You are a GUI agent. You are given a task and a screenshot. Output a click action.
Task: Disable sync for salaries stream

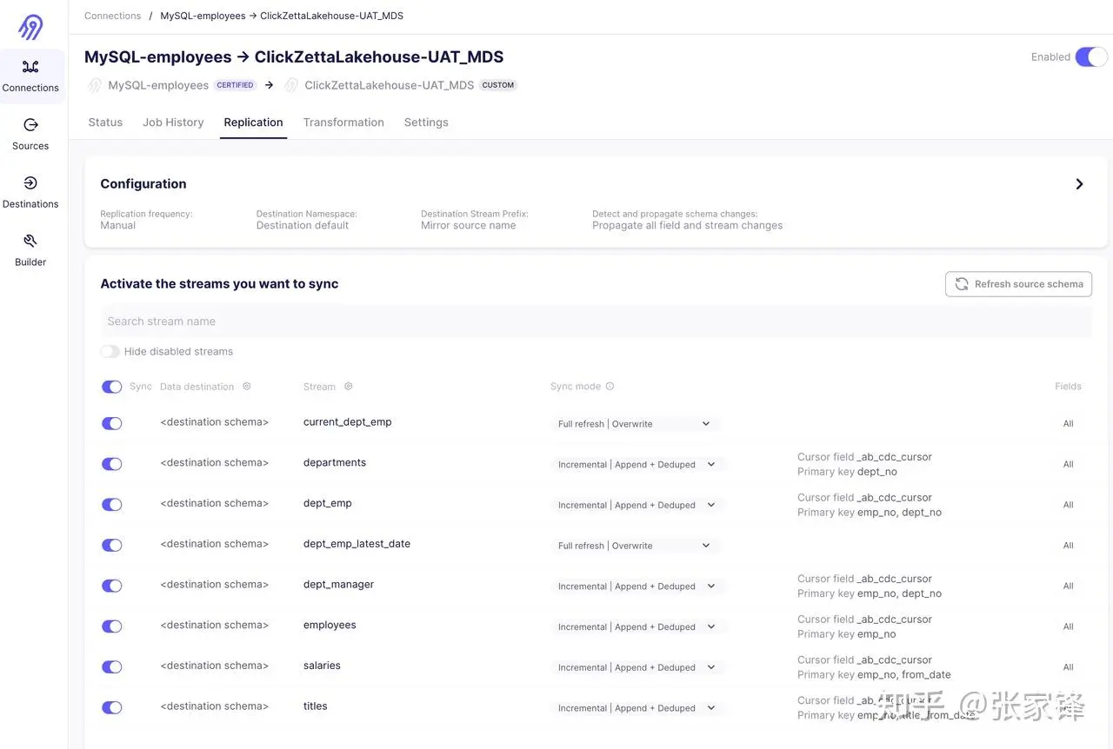pyautogui.click(x=112, y=667)
